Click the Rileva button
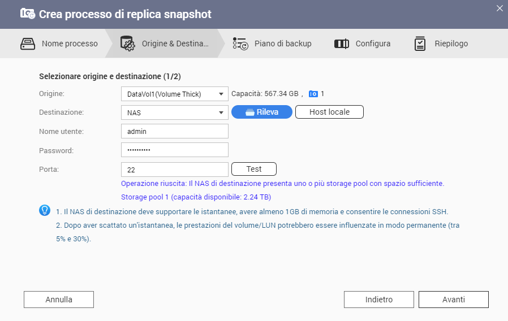Image resolution: width=508 pixels, height=321 pixels. (x=262, y=112)
